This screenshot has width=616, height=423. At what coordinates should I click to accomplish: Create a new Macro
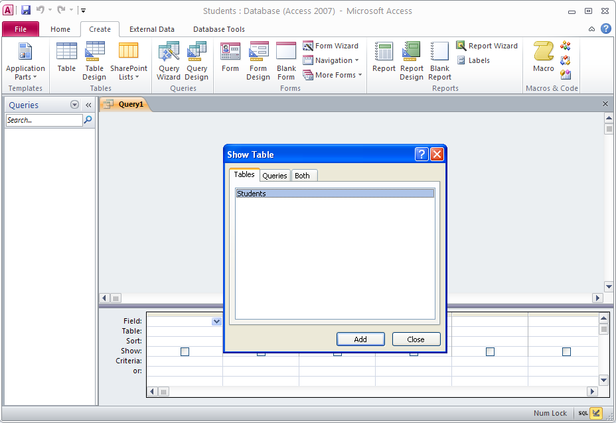tap(544, 57)
